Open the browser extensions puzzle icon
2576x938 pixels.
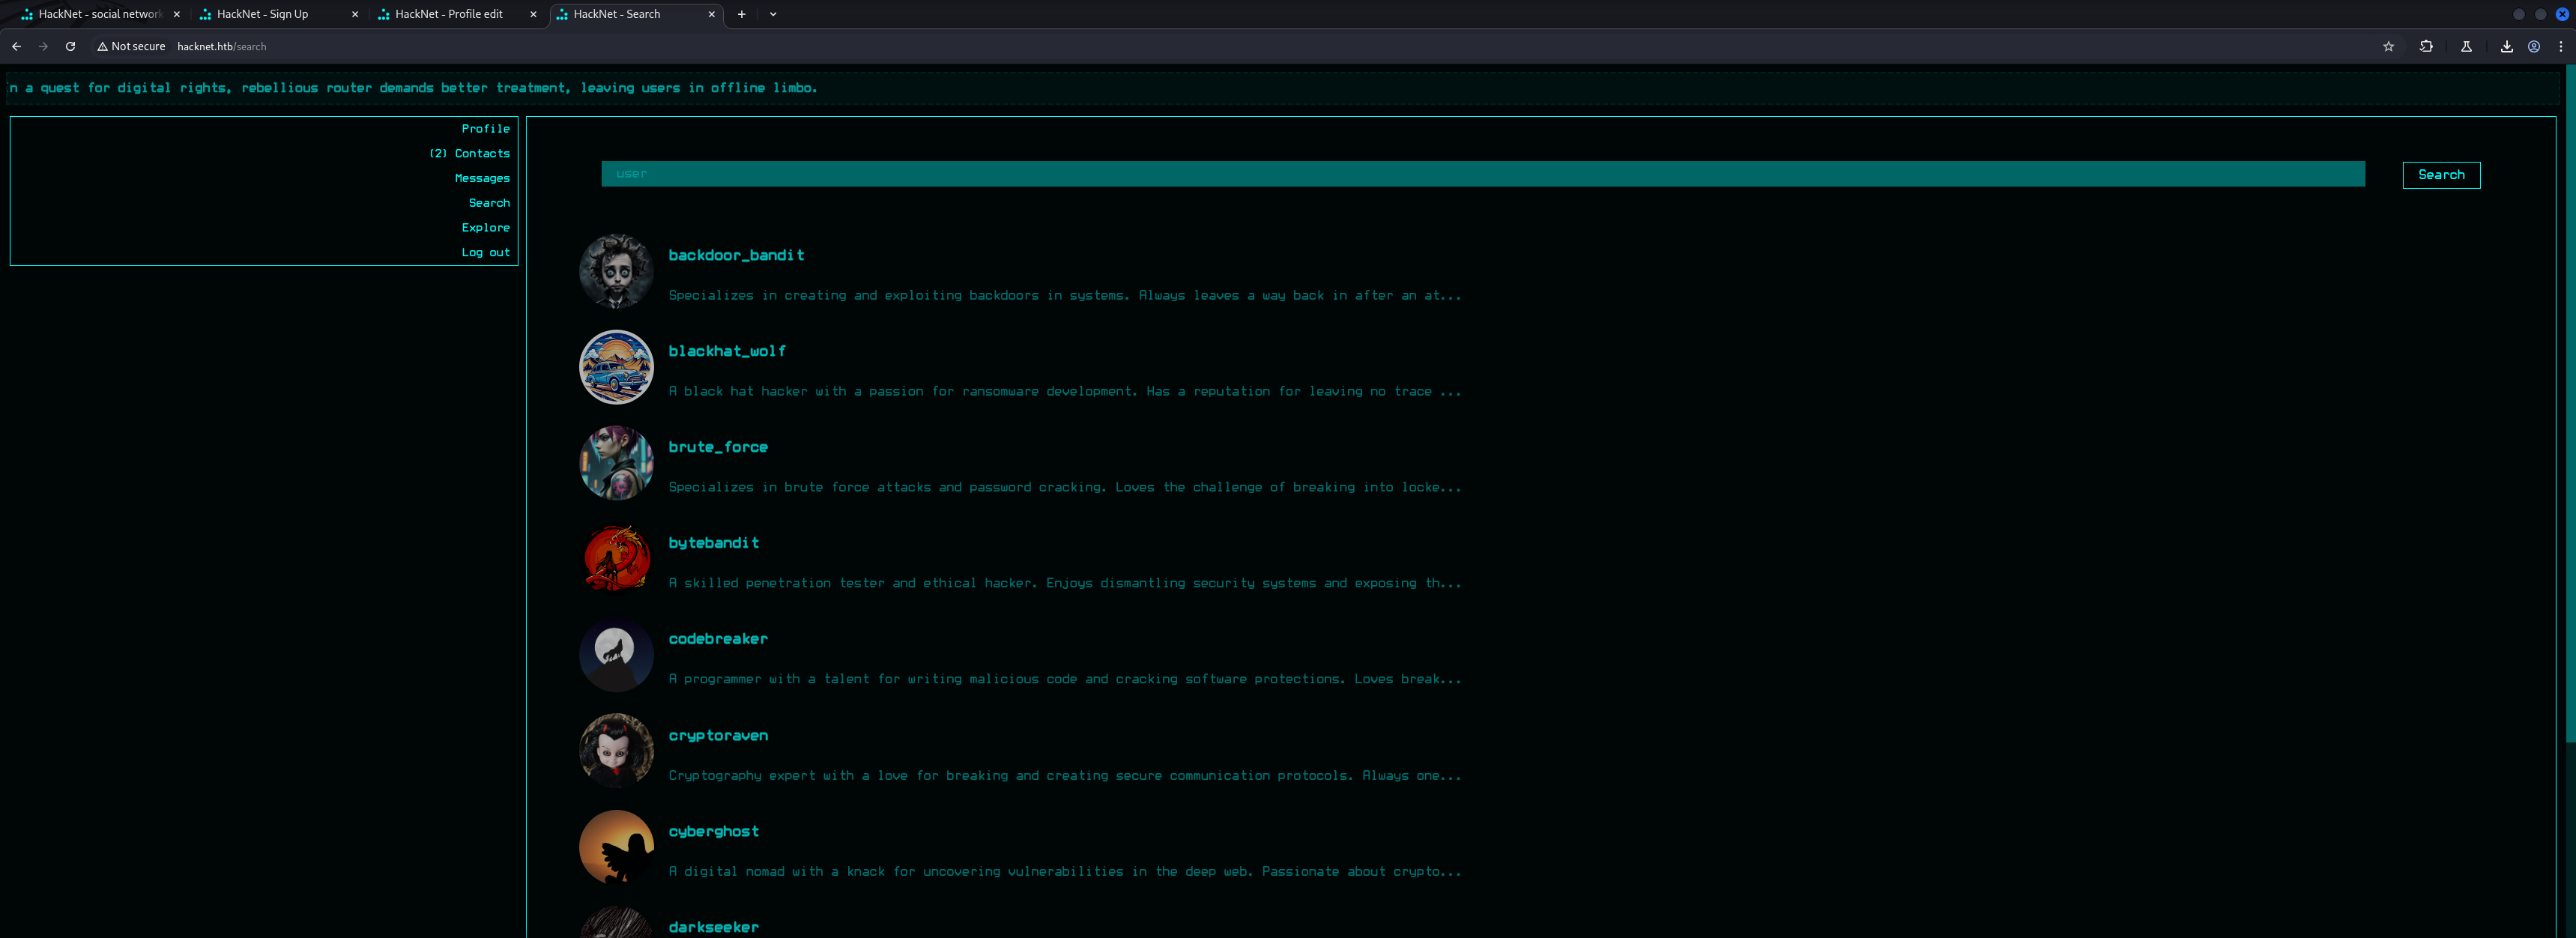(2425, 46)
